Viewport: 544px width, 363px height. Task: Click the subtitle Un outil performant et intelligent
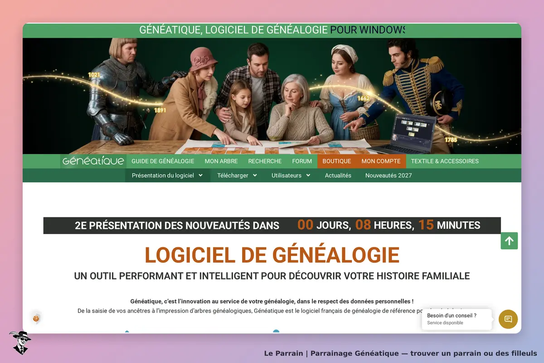[x=272, y=276]
